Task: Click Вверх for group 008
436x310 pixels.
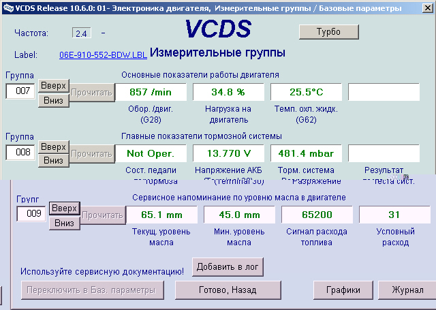Action: [53, 146]
